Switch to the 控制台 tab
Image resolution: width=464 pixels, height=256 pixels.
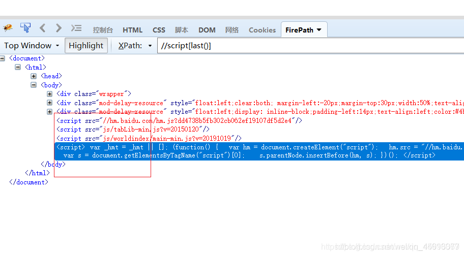(x=103, y=30)
